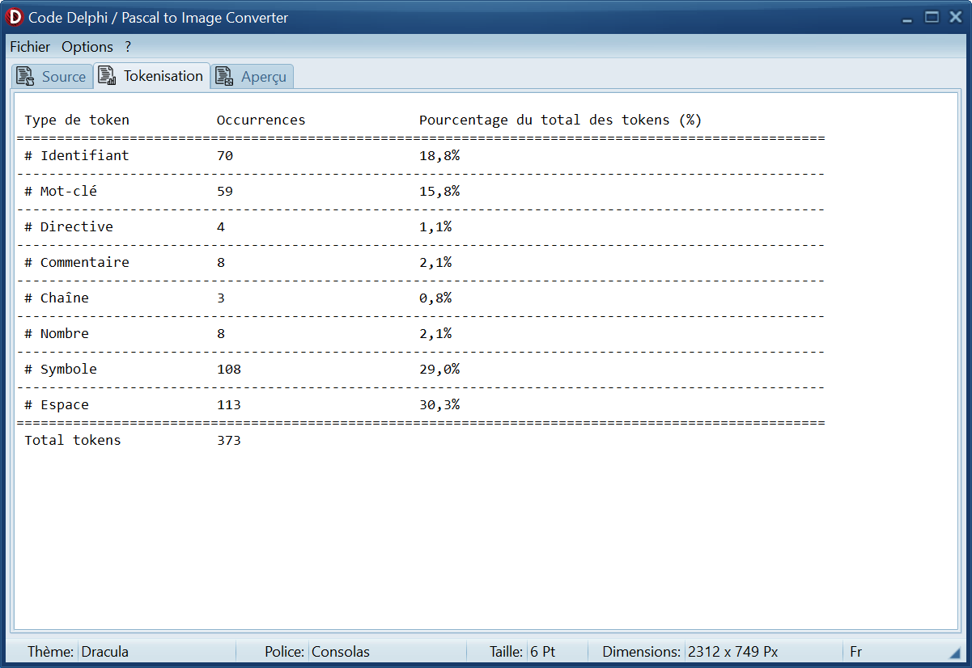The width and height of the screenshot is (972, 668).
Task: Close the Pascal to Image Converter window
Action: (953, 17)
